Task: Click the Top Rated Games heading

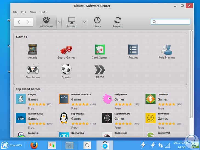Action: click(x=28, y=89)
